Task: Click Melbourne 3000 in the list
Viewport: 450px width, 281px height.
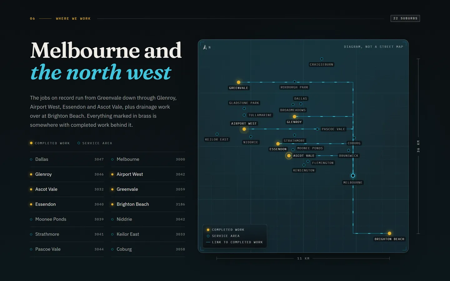Action: click(148, 159)
